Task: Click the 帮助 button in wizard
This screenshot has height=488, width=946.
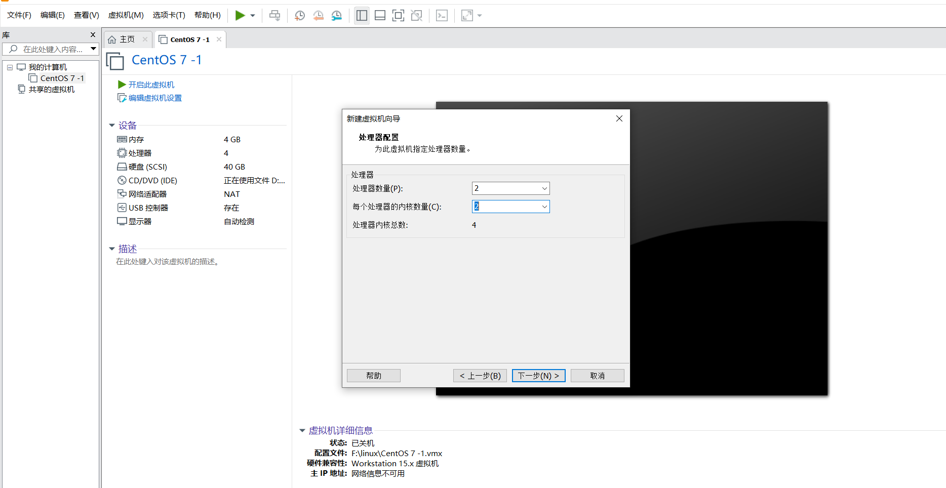Action: (x=374, y=376)
